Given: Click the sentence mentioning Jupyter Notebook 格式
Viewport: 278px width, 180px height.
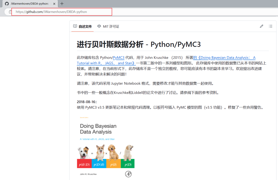Looking at the screenshot, I should pos(146,83).
